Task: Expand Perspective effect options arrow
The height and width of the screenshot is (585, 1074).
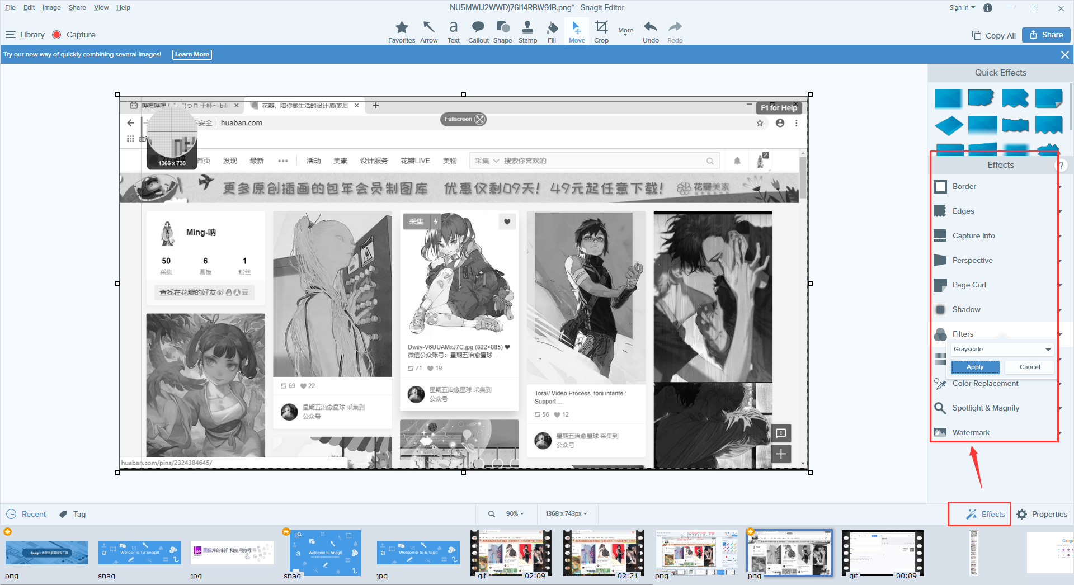Action: [1059, 261]
